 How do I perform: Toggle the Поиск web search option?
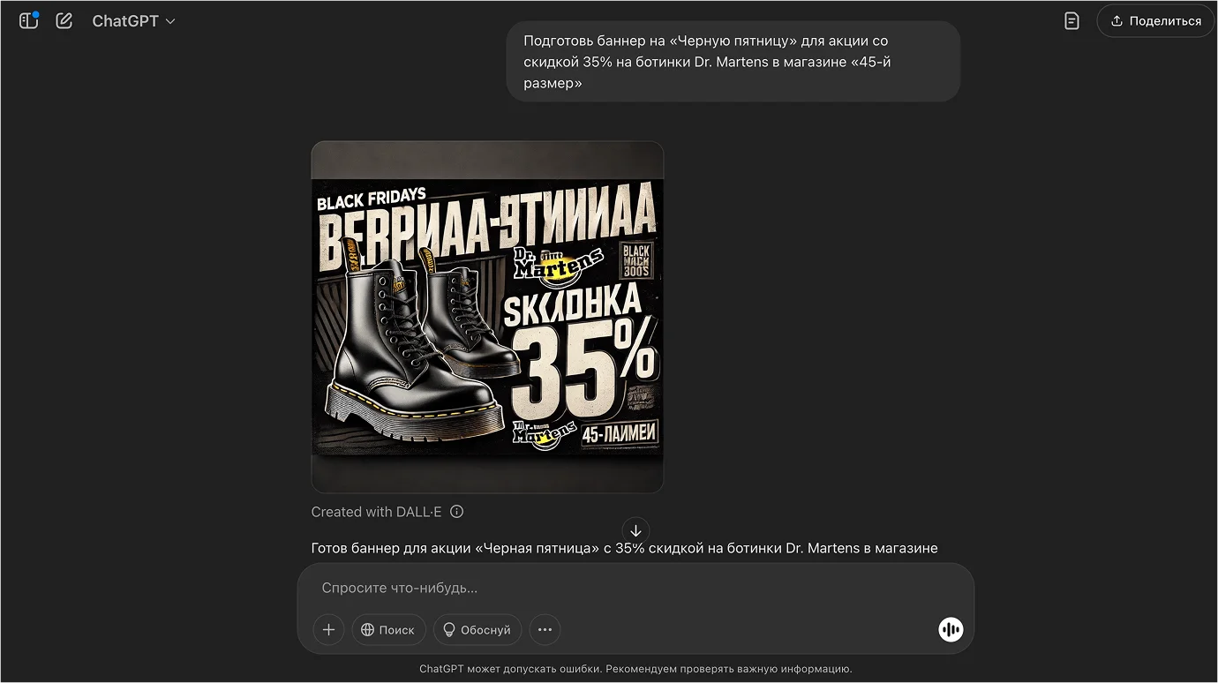388,630
